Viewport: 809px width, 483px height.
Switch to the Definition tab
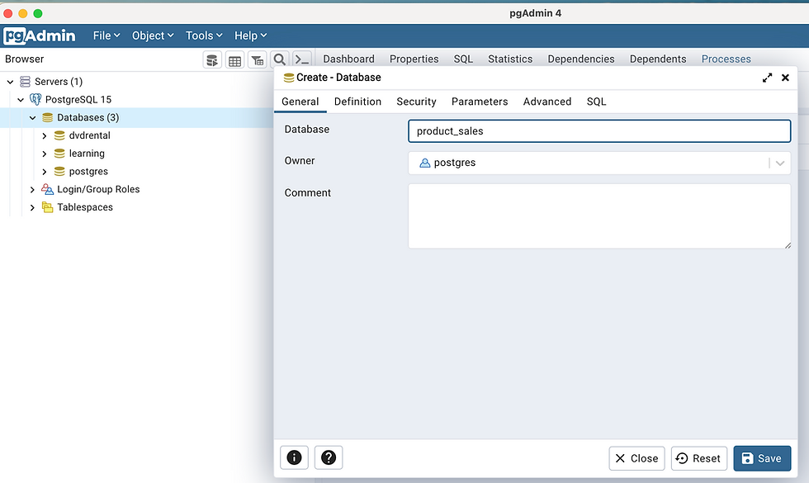point(357,102)
